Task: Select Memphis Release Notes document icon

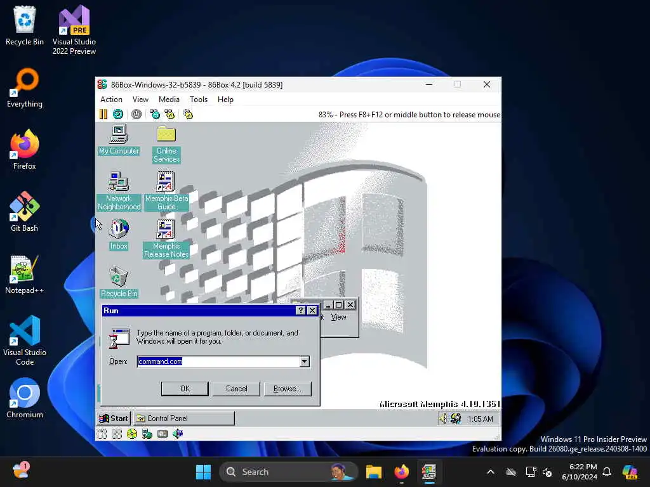Action: (166, 238)
